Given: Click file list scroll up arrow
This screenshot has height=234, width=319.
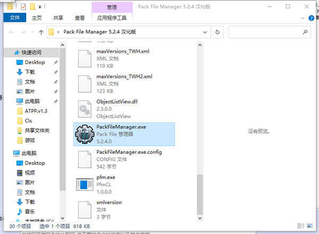Looking at the screenshot, I should click(200, 45).
